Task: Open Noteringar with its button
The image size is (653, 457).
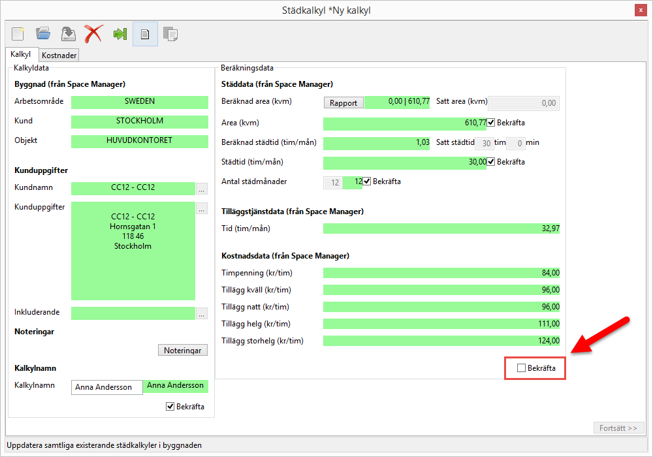Action: click(183, 351)
